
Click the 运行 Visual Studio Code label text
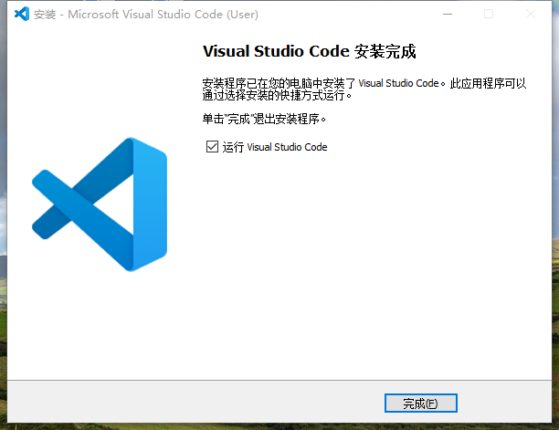(x=275, y=147)
